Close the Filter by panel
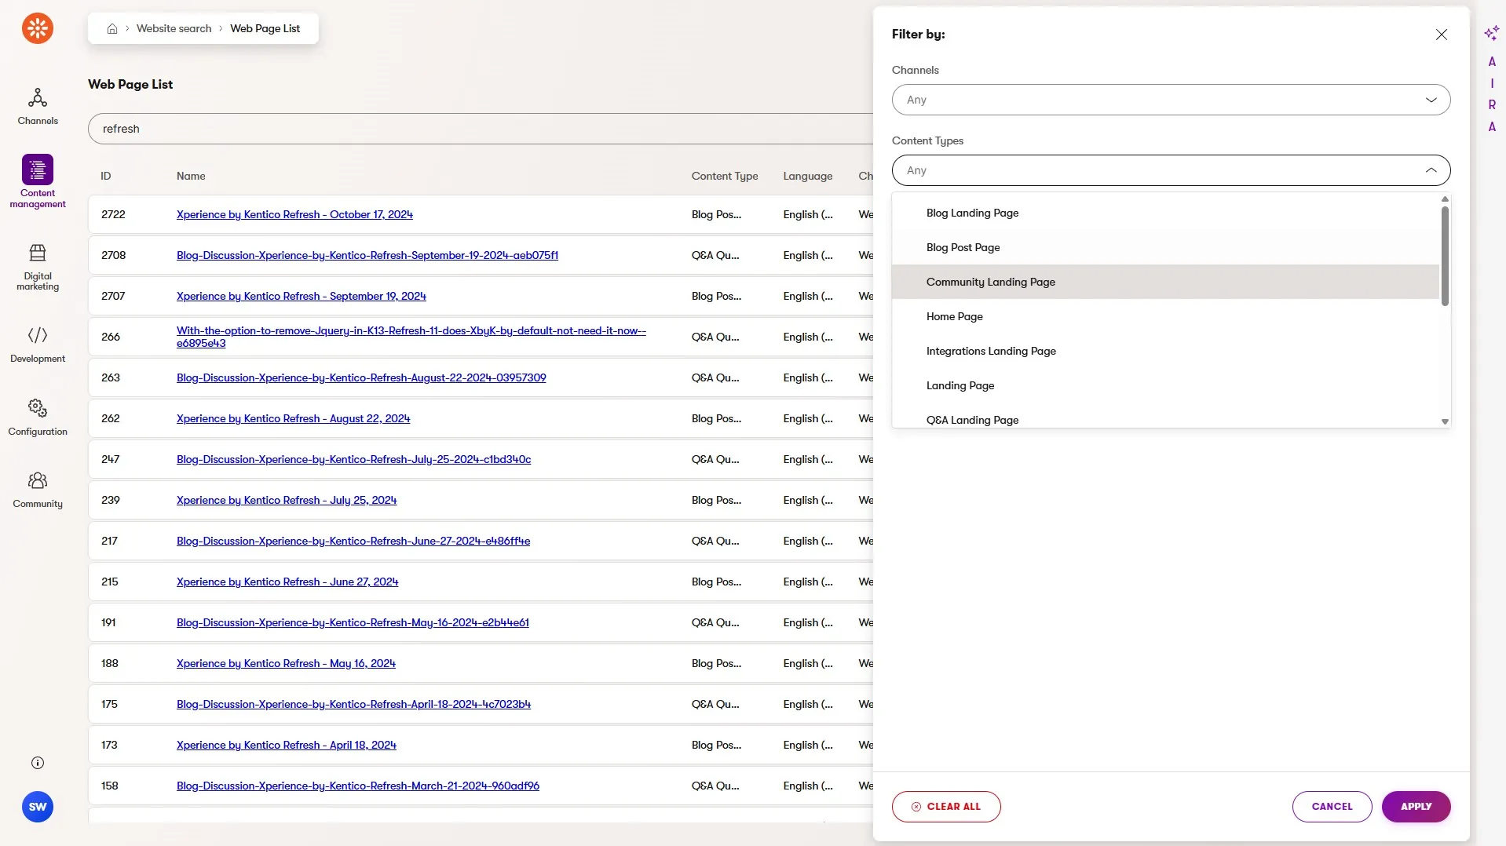The height and width of the screenshot is (846, 1506). click(x=1441, y=35)
